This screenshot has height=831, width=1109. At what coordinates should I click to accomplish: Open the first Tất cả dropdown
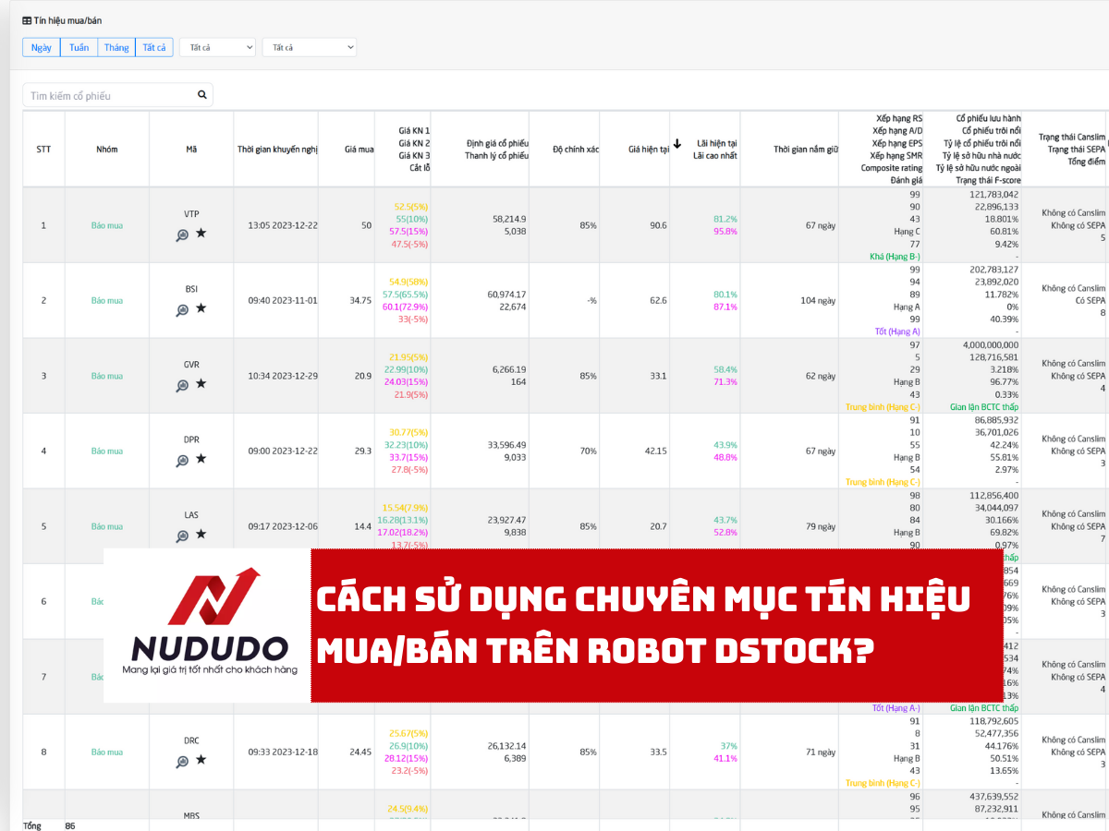coord(217,47)
